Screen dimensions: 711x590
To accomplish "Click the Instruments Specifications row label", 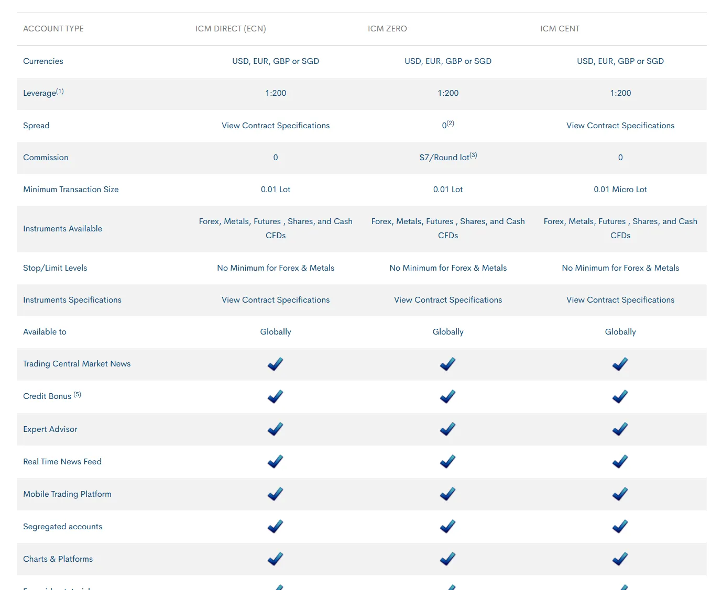I will point(72,300).
